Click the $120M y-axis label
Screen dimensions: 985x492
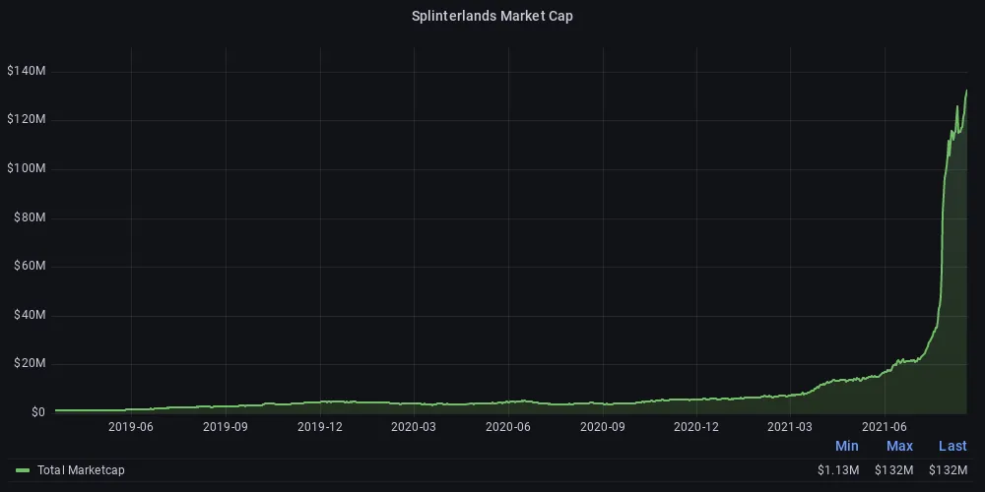(27, 120)
